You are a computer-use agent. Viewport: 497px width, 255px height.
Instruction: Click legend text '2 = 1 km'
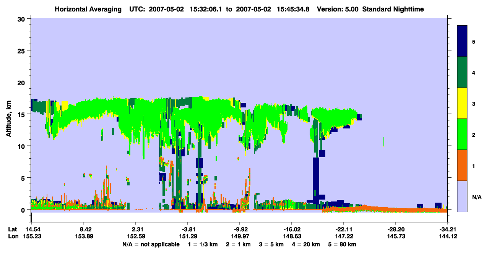click(238, 244)
